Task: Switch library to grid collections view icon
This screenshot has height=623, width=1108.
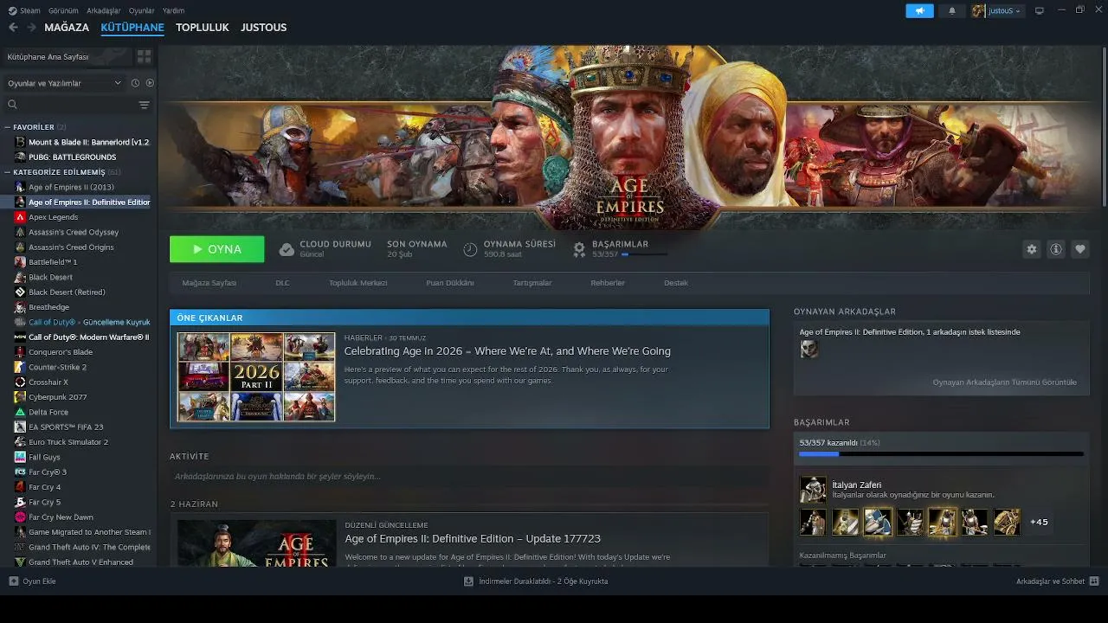Action: (144, 56)
